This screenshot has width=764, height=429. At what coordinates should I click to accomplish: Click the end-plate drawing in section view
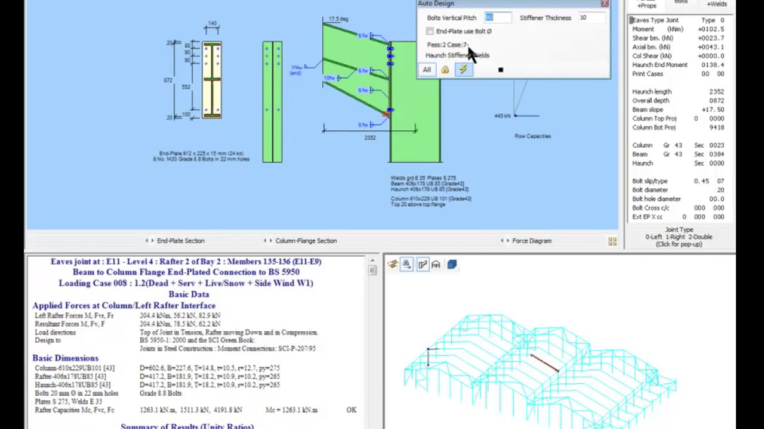coord(212,80)
